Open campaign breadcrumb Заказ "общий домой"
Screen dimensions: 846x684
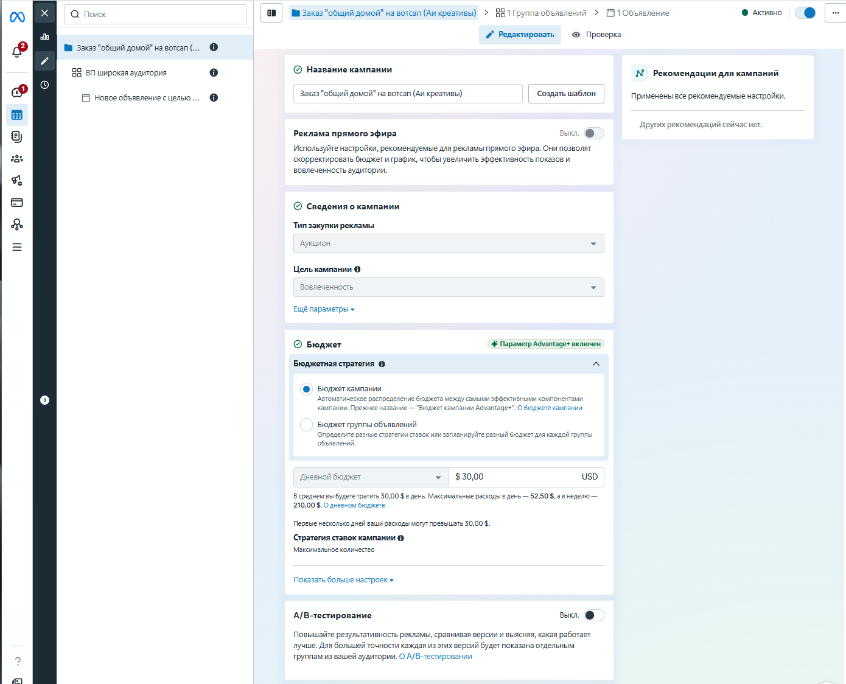[384, 13]
